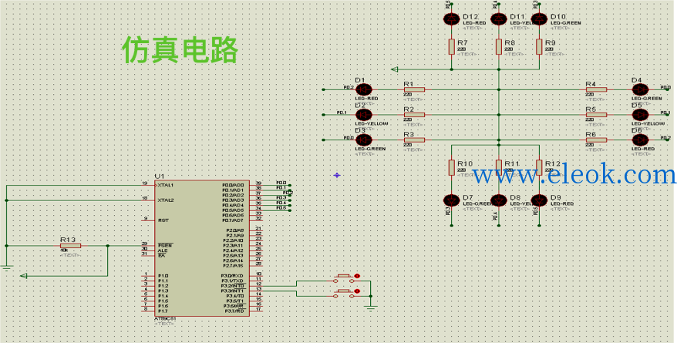Screen dimensions: 677x346
Task: Select the D9 LED near bottom
Action: 539,200
